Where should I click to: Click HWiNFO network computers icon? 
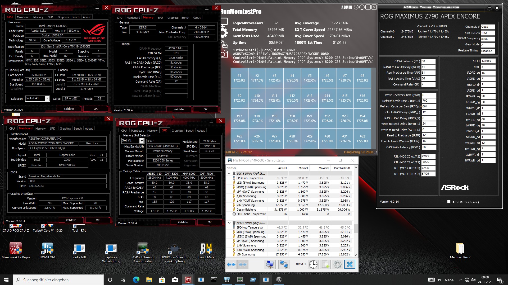pos(284,264)
